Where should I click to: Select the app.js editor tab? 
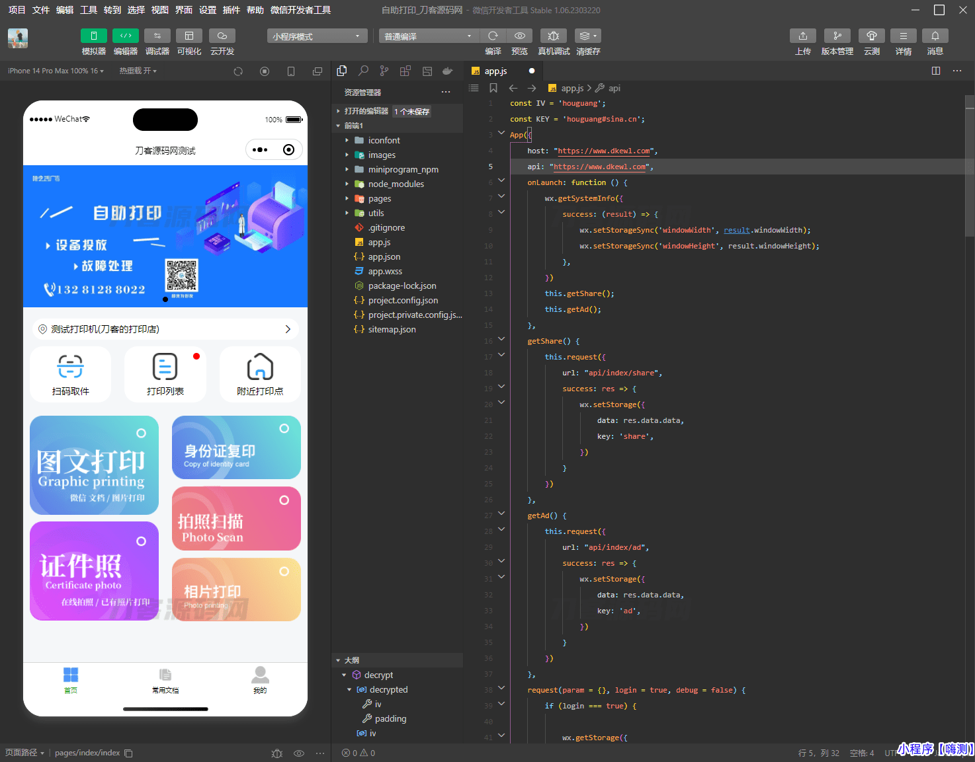503,71
